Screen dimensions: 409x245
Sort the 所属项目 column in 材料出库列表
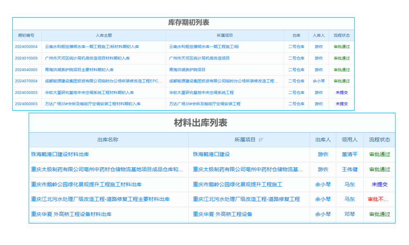pos(262,140)
